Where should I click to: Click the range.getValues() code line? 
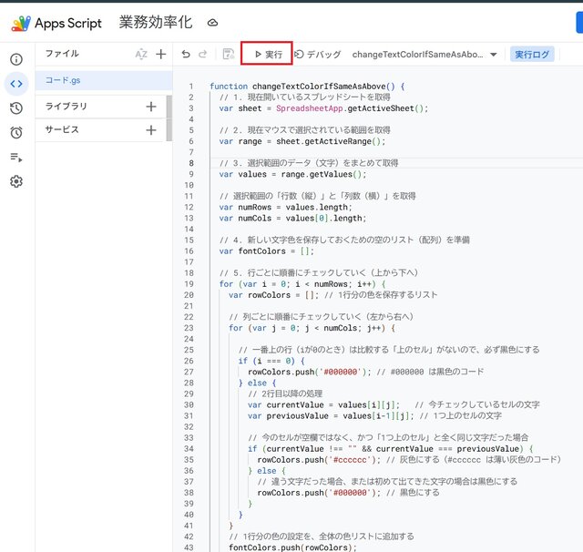pos(292,174)
